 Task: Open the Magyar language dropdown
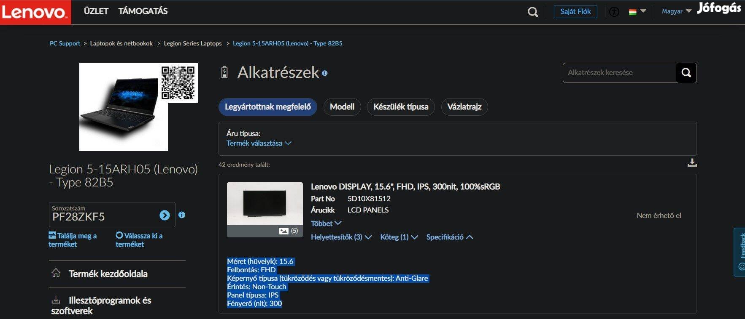point(677,11)
